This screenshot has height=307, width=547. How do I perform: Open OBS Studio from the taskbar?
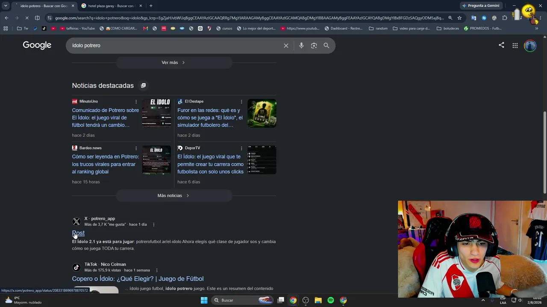pyautogui.click(x=306, y=300)
